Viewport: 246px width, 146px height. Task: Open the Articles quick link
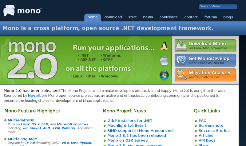(206, 136)
